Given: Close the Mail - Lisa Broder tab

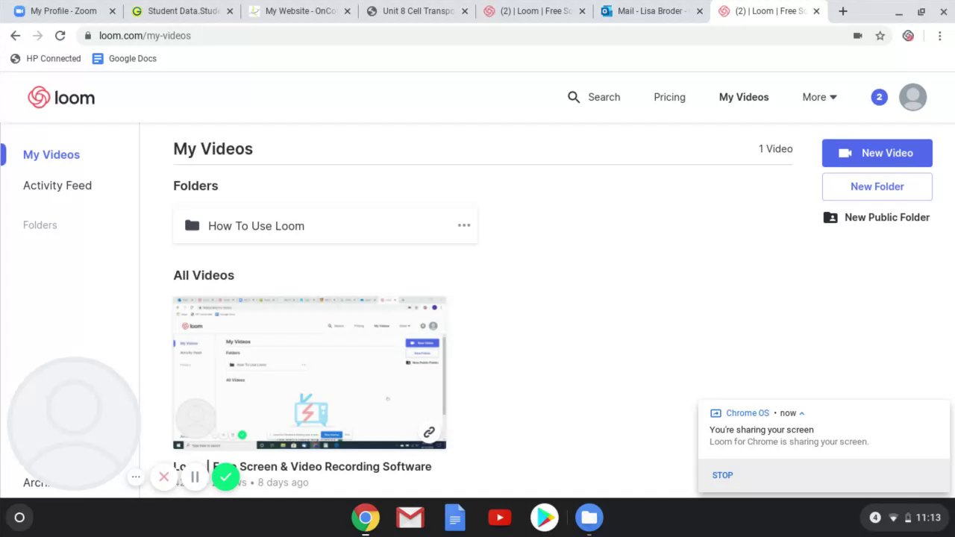Looking at the screenshot, I should point(699,11).
